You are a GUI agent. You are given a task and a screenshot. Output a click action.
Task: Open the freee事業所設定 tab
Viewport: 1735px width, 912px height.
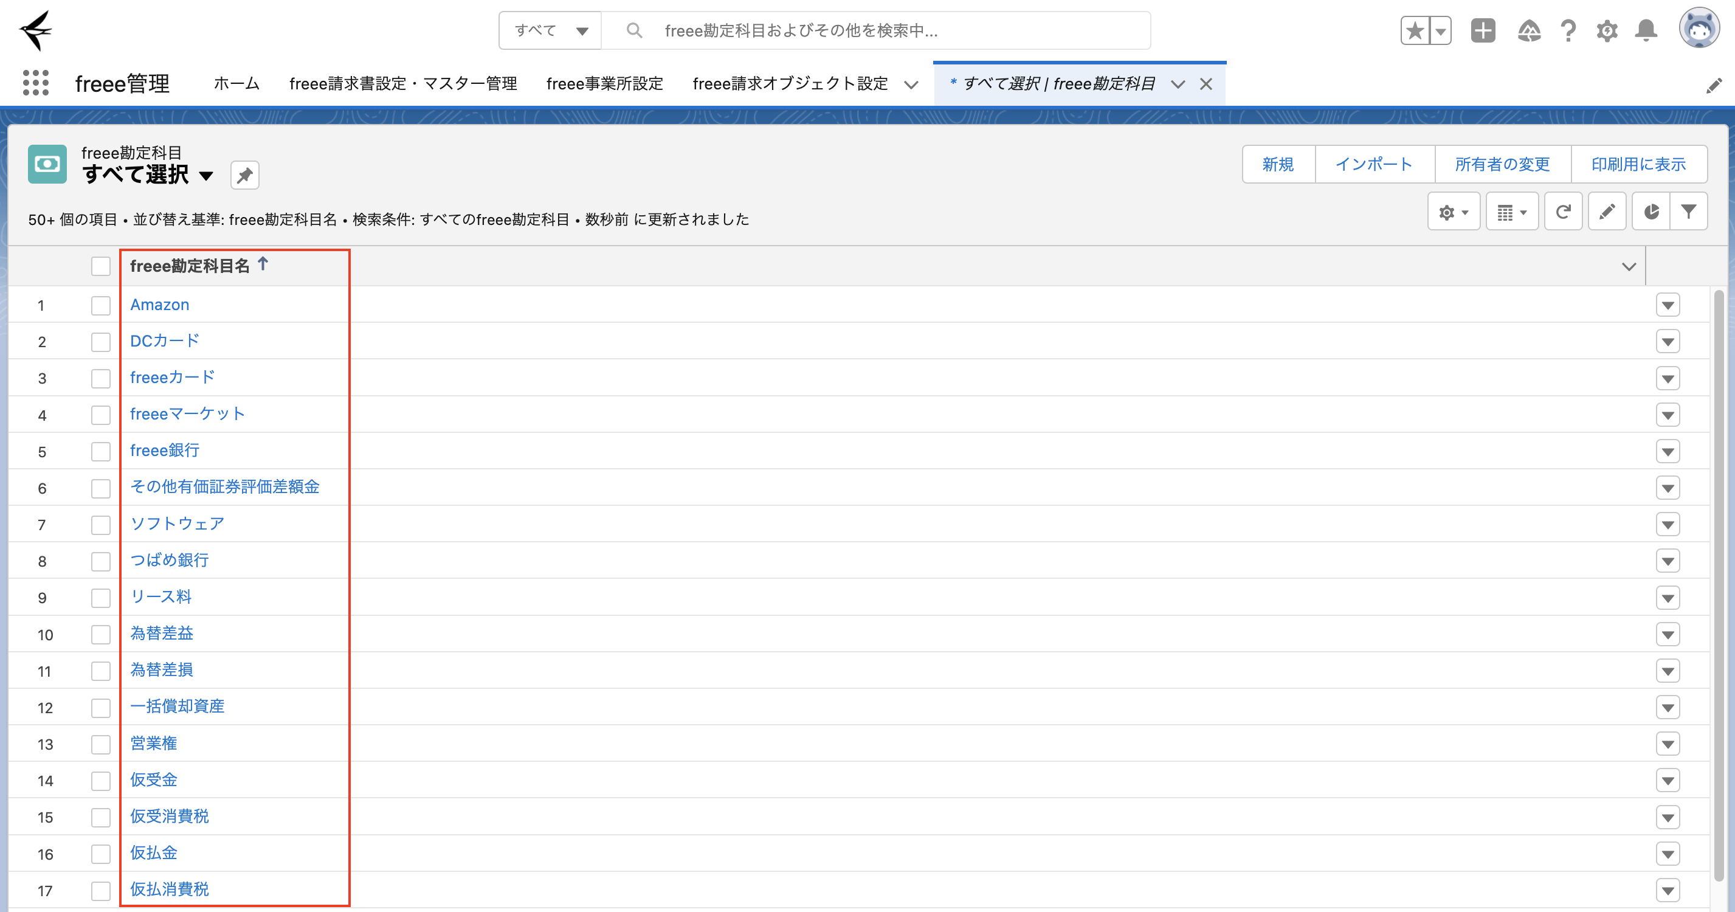click(x=605, y=83)
